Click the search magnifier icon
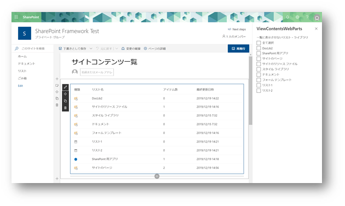 pyautogui.click(x=16, y=49)
